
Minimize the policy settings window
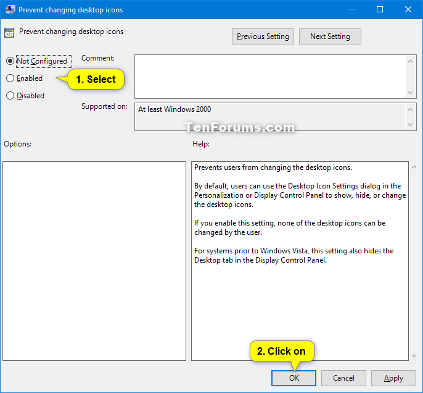click(351, 9)
